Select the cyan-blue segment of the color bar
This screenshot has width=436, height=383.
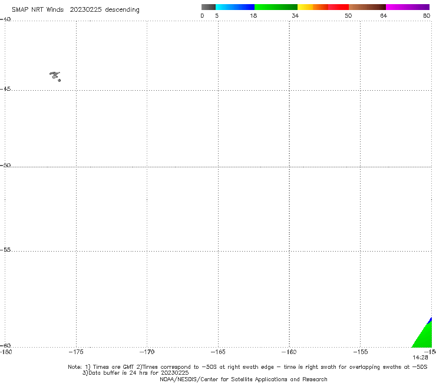(235, 7)
